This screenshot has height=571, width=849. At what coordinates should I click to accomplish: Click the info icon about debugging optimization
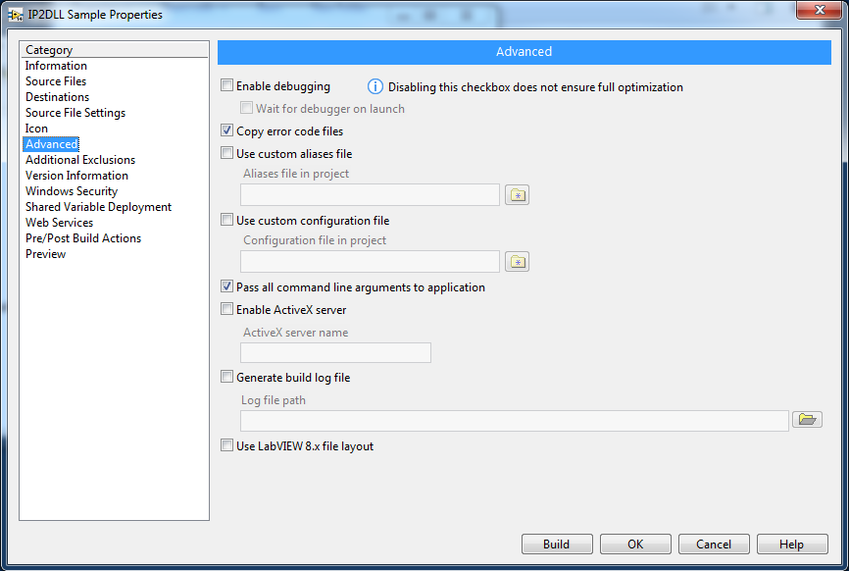point(375,86)
